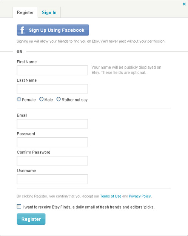This screenshot has width=188, height=236.
Task: Focus the First Name input field
Action: (52, 70)
